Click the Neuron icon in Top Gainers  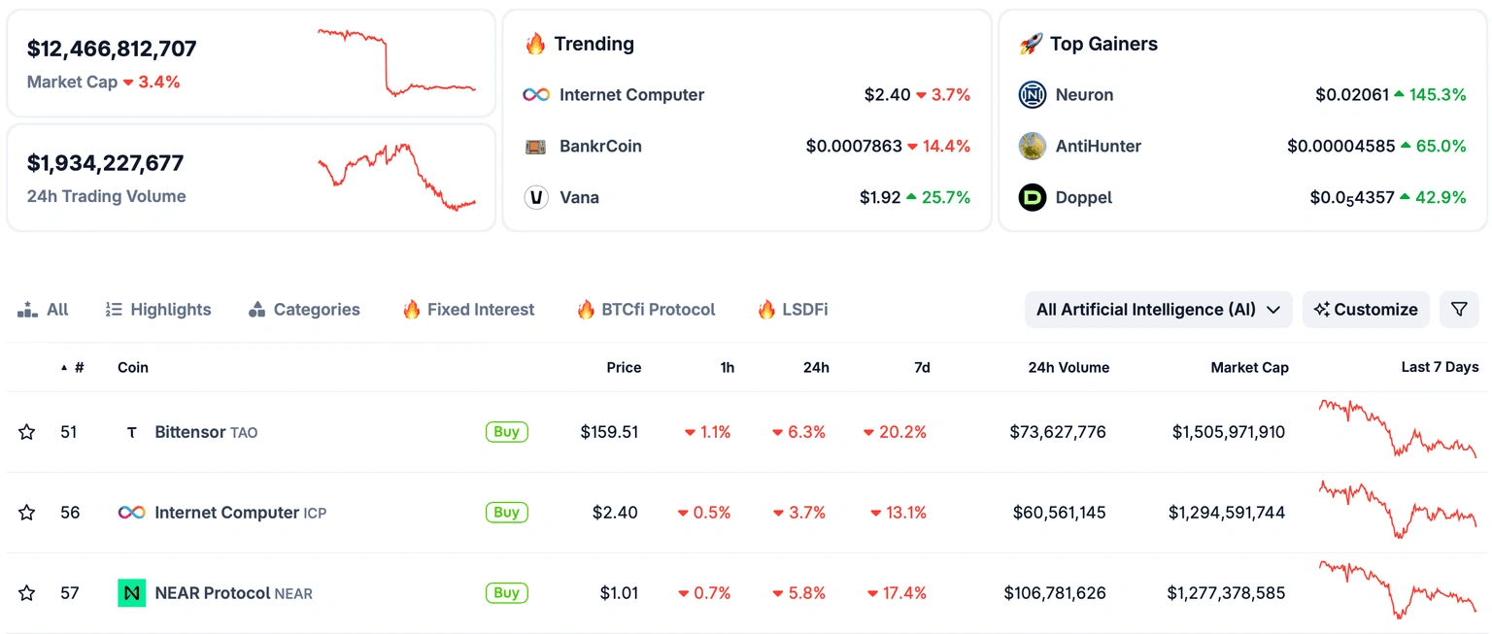coord(1032,95)
